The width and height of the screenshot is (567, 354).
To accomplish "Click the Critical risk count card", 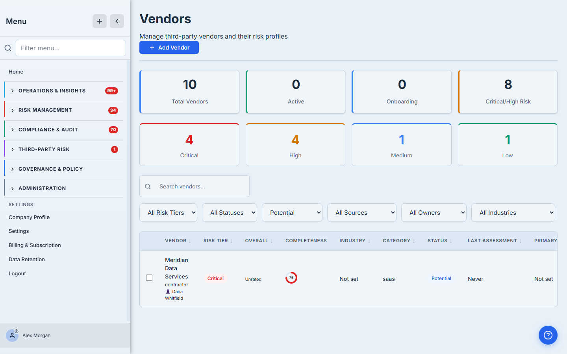I will [x=189, y=144].
